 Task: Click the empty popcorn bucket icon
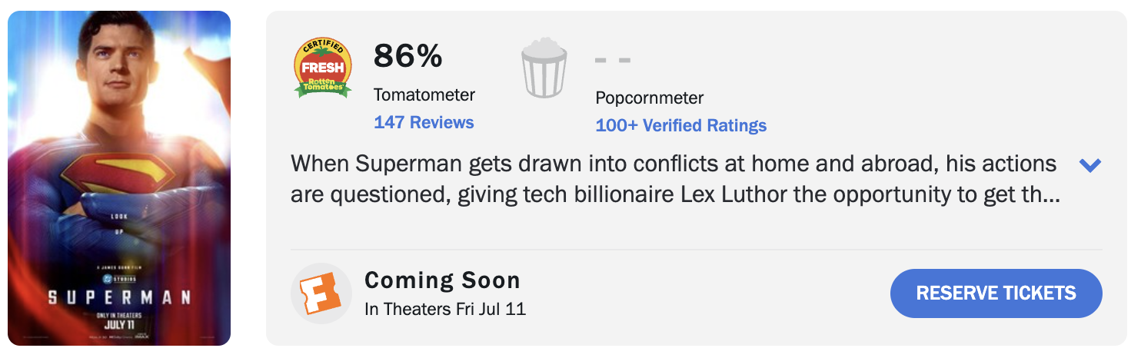click(x=544, y=68)
